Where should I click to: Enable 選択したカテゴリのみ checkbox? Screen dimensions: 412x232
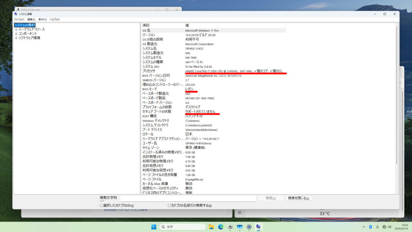(101, 205)
